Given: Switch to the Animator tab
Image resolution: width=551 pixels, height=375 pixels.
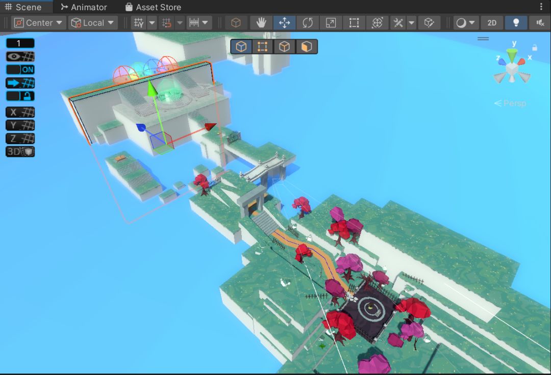Looking at the screenshot, I should click(x=84, y=7).
